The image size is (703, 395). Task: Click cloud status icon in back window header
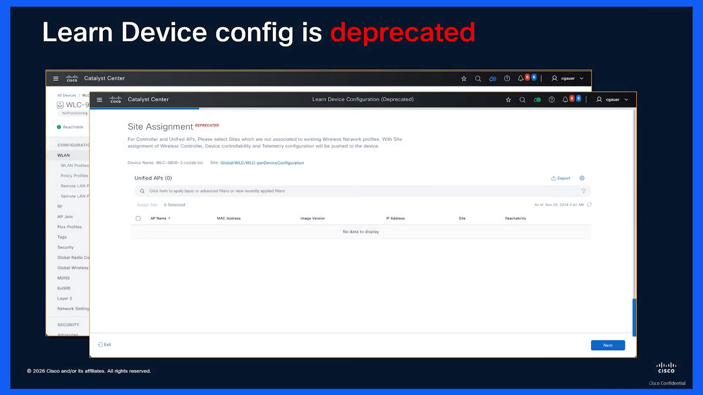492,79
